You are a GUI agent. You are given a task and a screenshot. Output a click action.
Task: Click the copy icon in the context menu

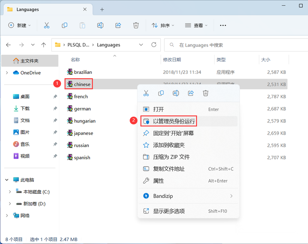[161, 93]
